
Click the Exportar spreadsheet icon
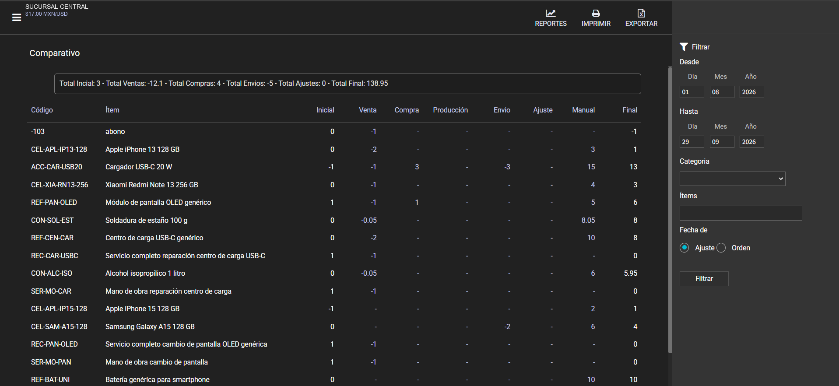coord(641,14)
